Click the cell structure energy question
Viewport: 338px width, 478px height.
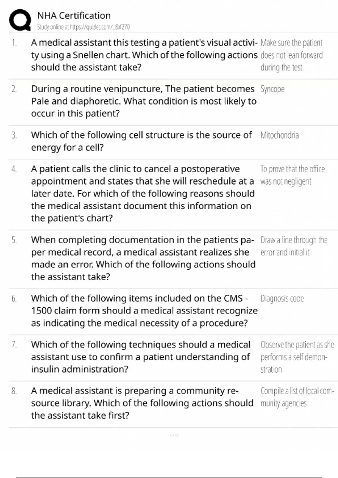coord(141,141)
